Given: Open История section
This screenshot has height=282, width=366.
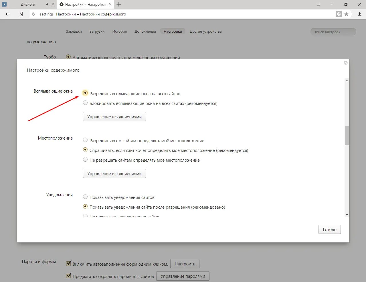Looking at the screenshot, I should click(119, 32).
